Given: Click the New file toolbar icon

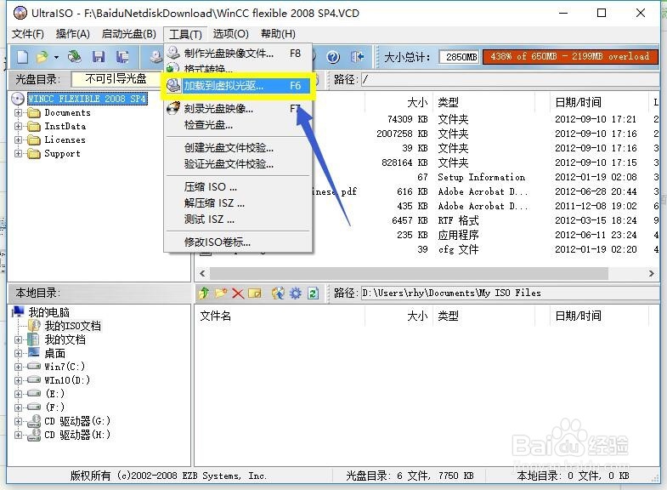Looking at the screenshot, I should pyautogui.click(x=23, y=57).
